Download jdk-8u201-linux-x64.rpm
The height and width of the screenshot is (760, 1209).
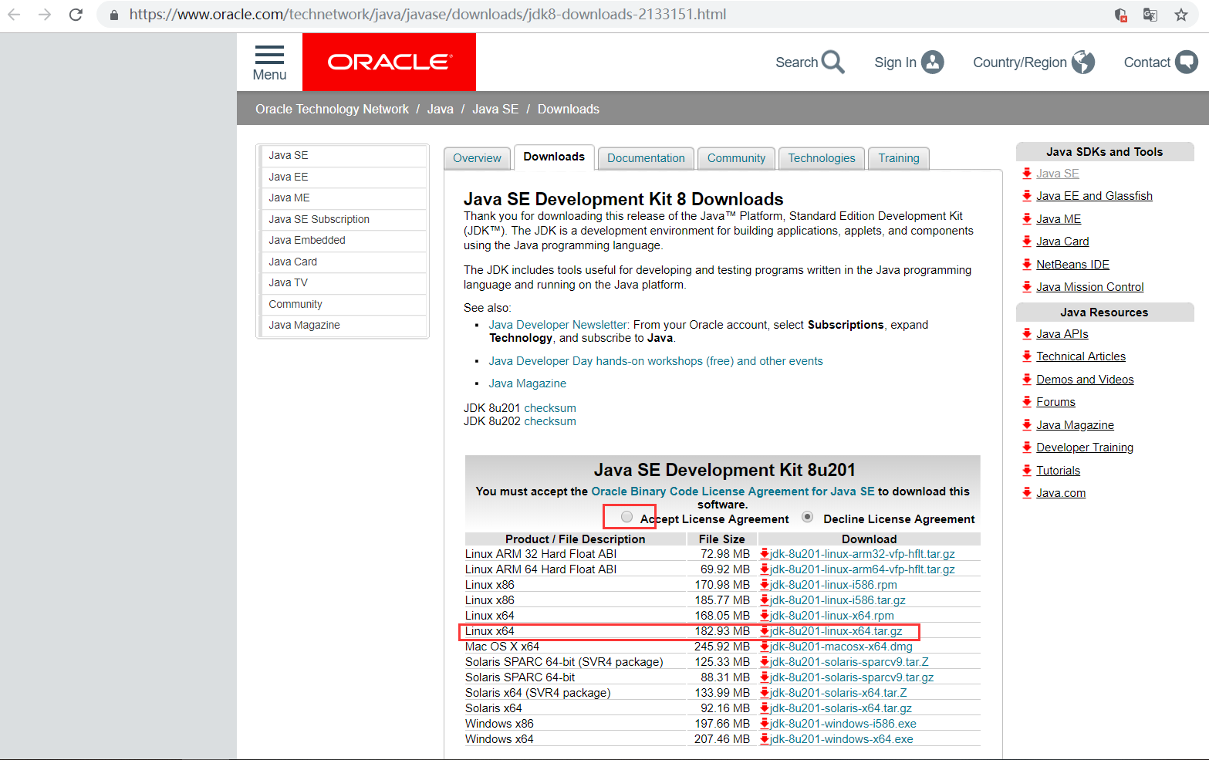(832, 616)
